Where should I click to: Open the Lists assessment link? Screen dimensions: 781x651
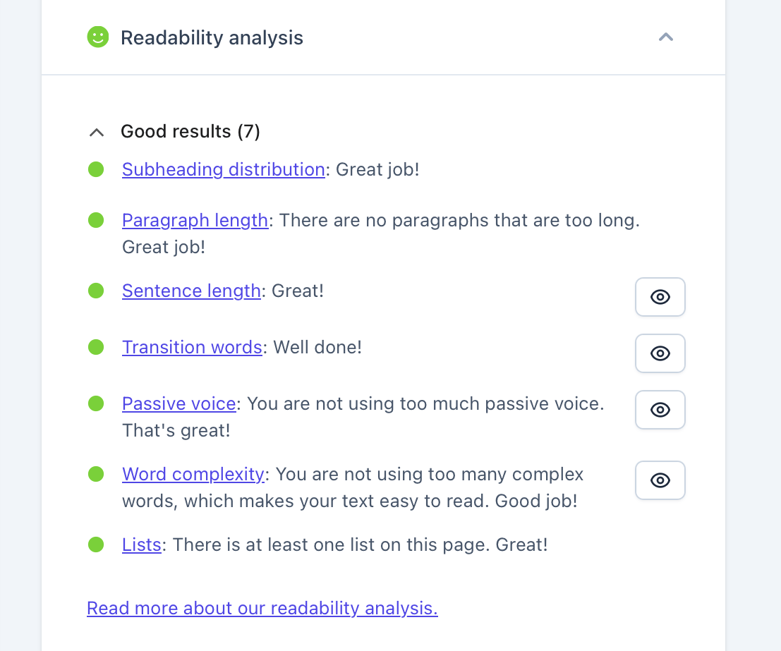[x=142, y=545]
